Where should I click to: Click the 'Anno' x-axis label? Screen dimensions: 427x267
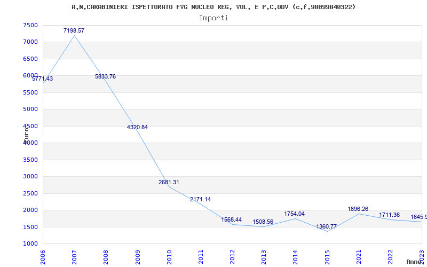pyautogui.click(x=414, y=262)
